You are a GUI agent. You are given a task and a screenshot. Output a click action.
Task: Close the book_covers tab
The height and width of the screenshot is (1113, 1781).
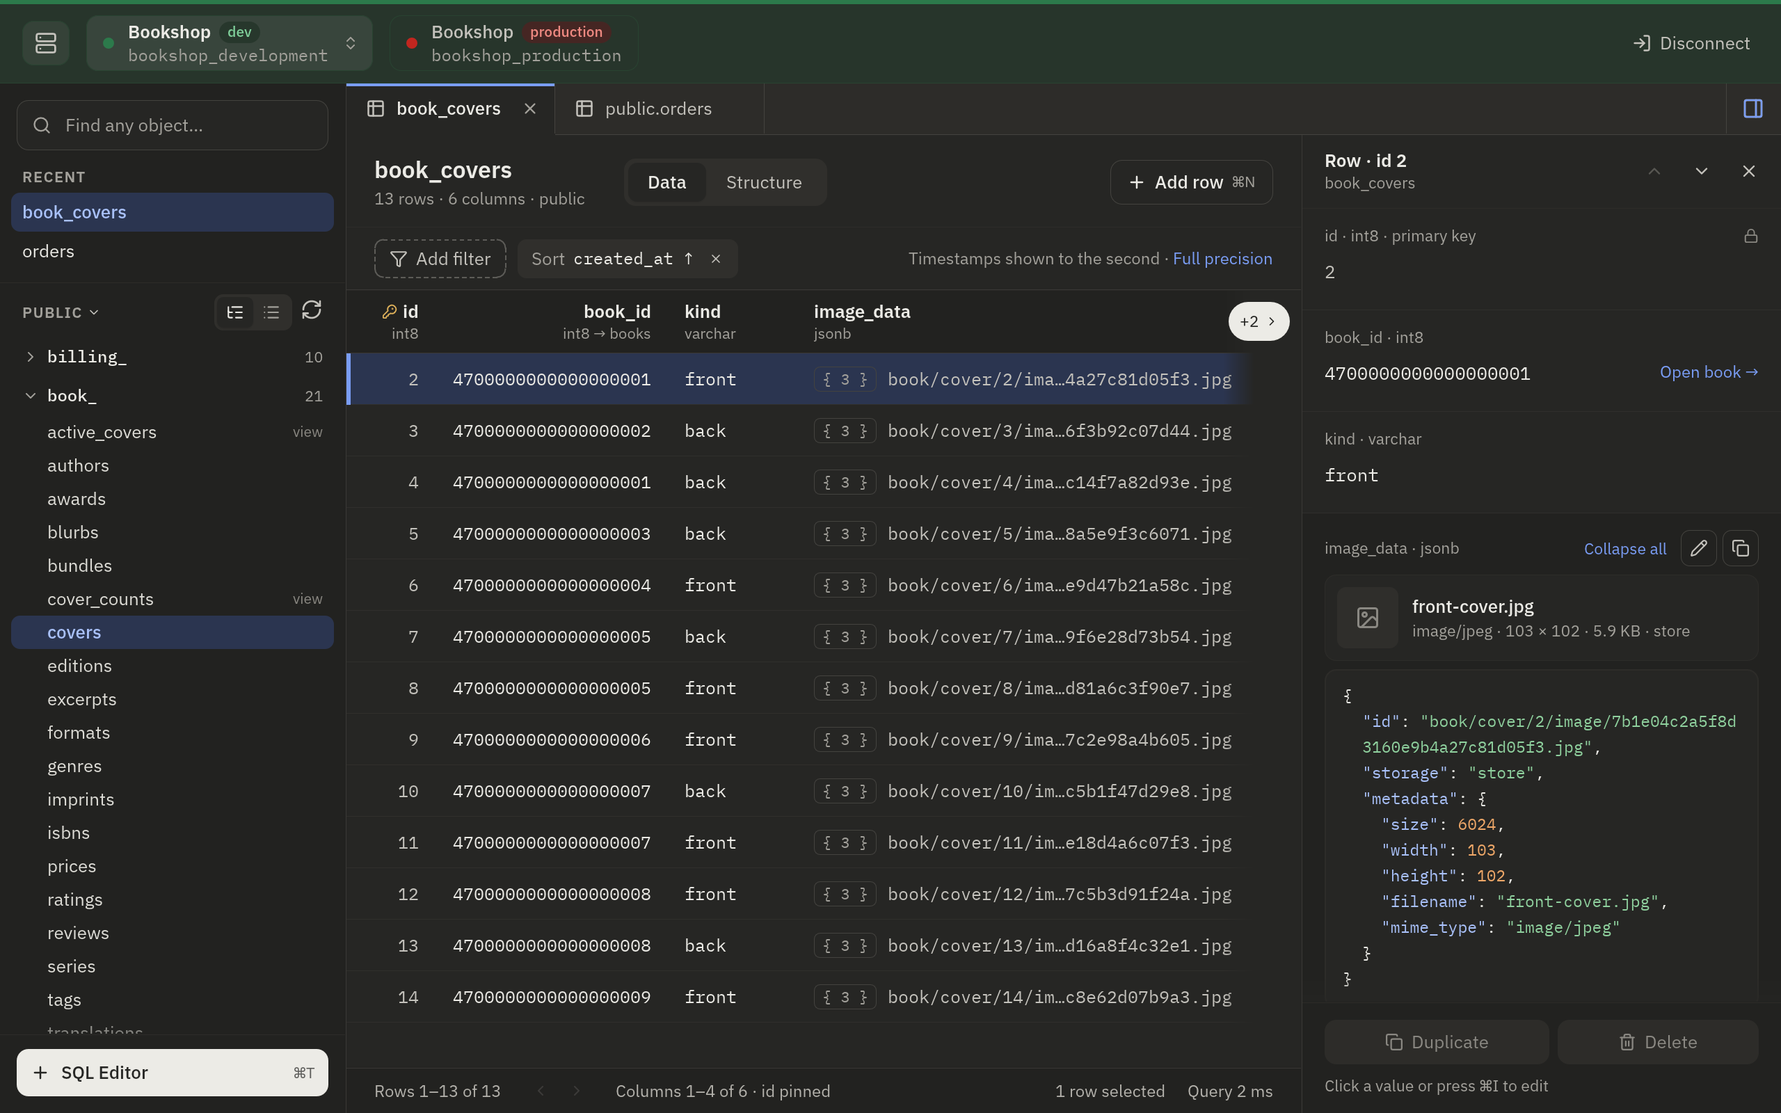click(x=530, y=109)
